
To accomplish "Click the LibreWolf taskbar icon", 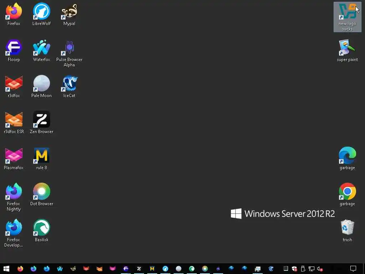I will 165,269.
